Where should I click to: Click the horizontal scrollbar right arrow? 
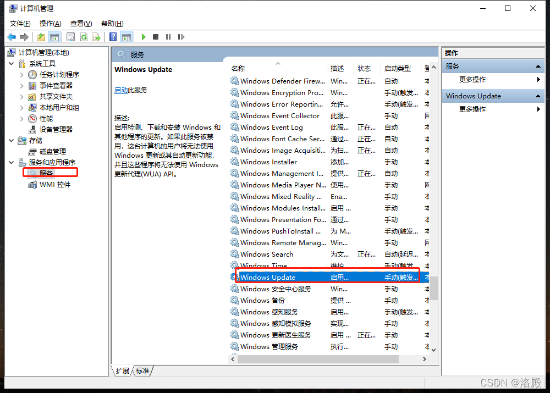click(x=425, y=359)
